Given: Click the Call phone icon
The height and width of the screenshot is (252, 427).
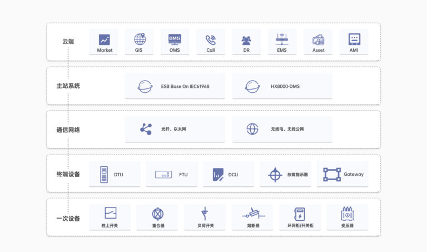Looking at the screenshot, I should point(211,39).
